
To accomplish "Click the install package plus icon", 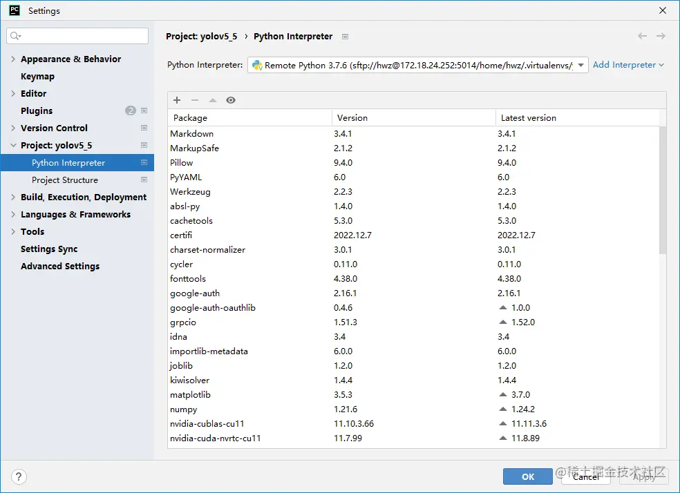I will point(177,100).
